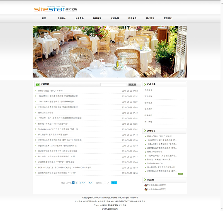Click the green MORE badge under 文化信息
Image resolution: width=223 pixels, height=211 pixels.
[x=180, y=174]
